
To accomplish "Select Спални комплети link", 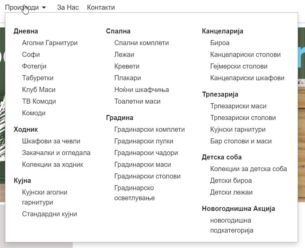I will pyautogui.click(x=142, y=43).
